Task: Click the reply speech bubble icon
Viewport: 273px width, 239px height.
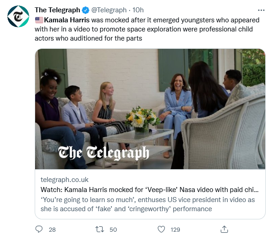Action: pos(39,229)
